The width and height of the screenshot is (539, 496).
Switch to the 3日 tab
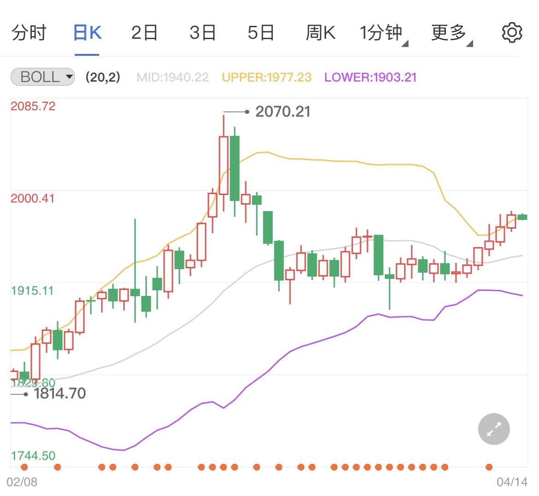pos(202,33)
